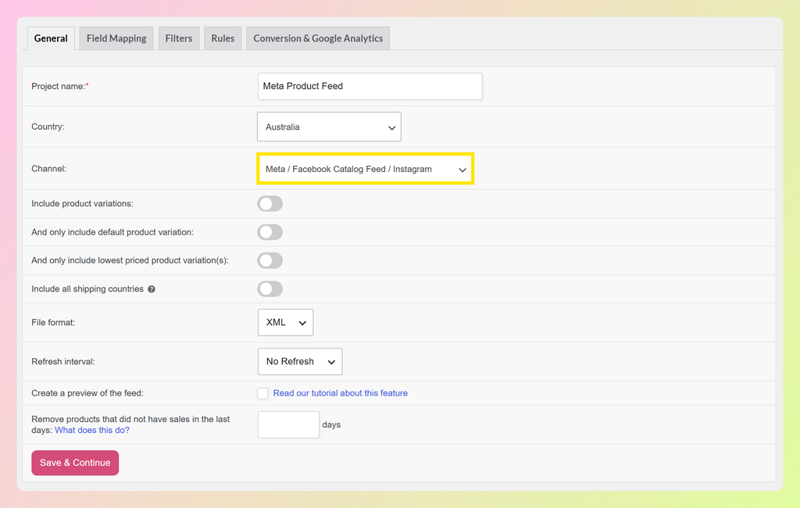Toggle only include default product variation
This screenshot has width=800, height=508.
click(270, 232)
